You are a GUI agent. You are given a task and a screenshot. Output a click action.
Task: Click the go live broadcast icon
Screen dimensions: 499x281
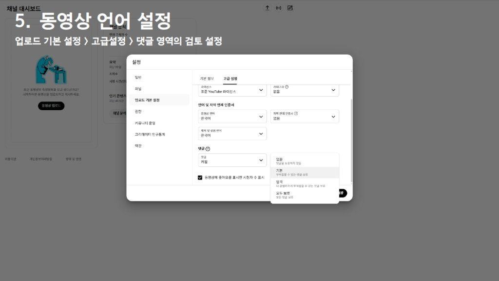tap(278, 8)
